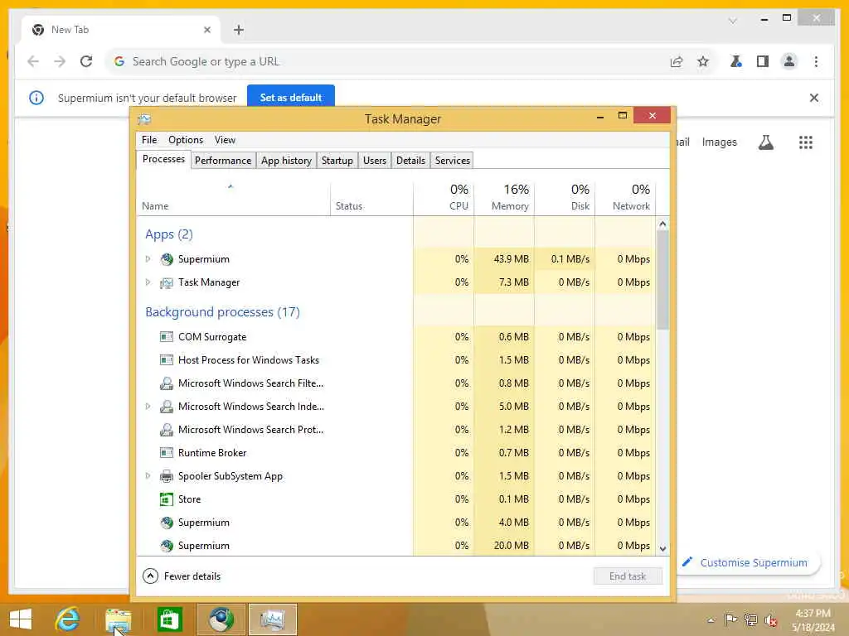
Task: Click the Task Manager scroll down arrow
Action: point(662,548)
